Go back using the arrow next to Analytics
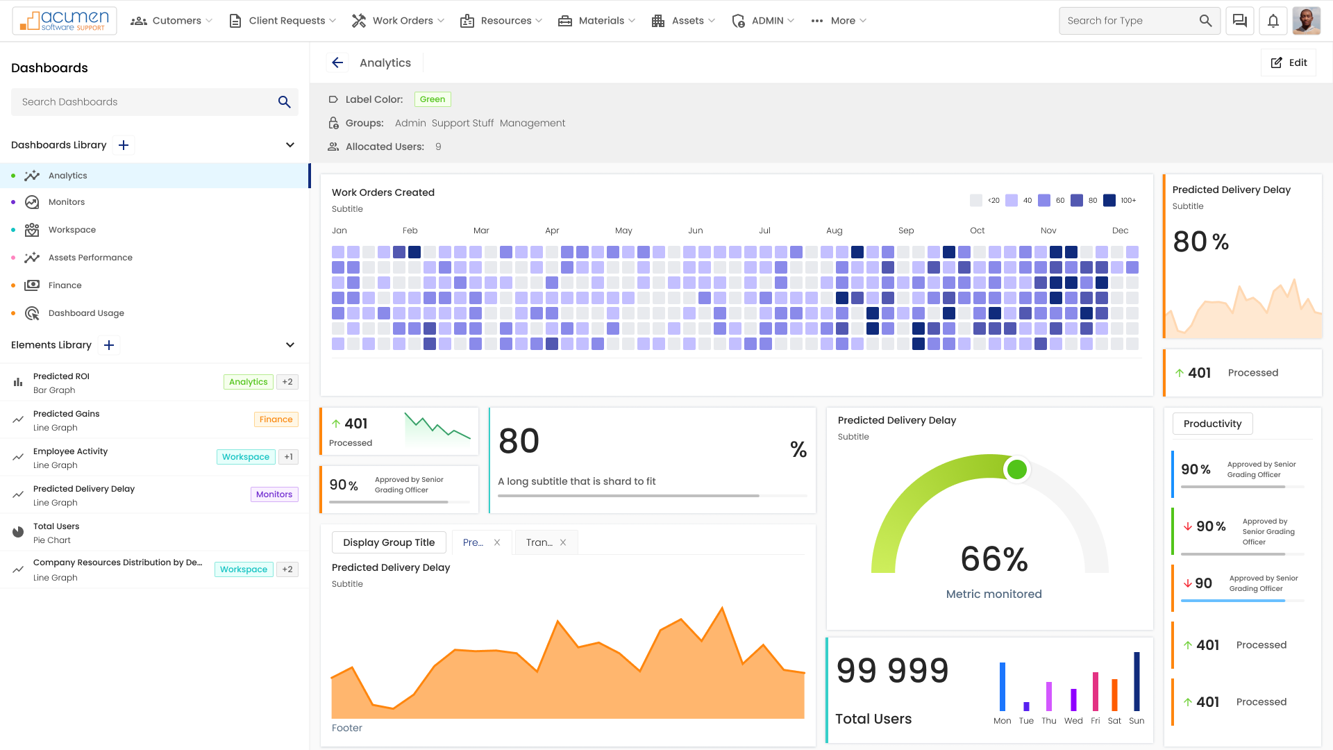The height and width of the screenshot is (750, 1333). (x=337, y=62)
